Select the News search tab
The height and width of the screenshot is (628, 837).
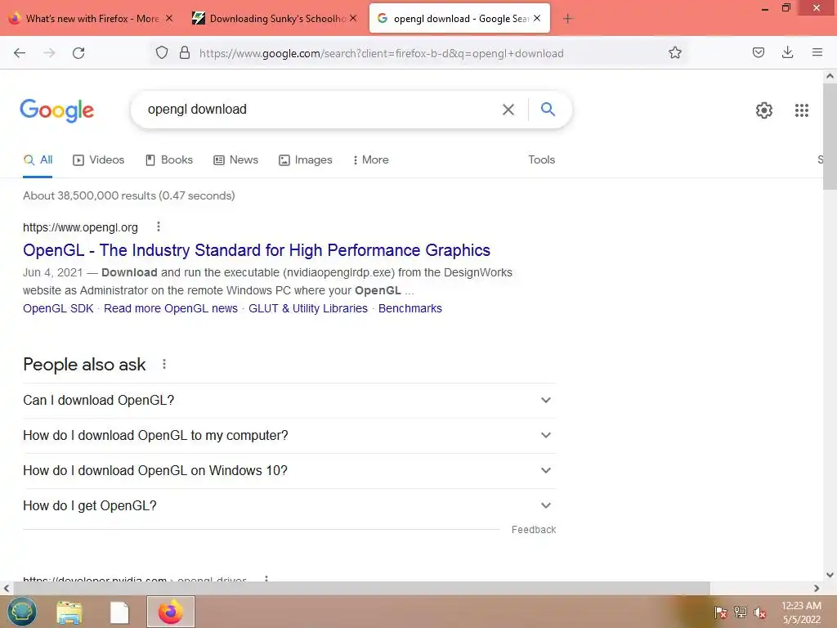pos(236,159)
